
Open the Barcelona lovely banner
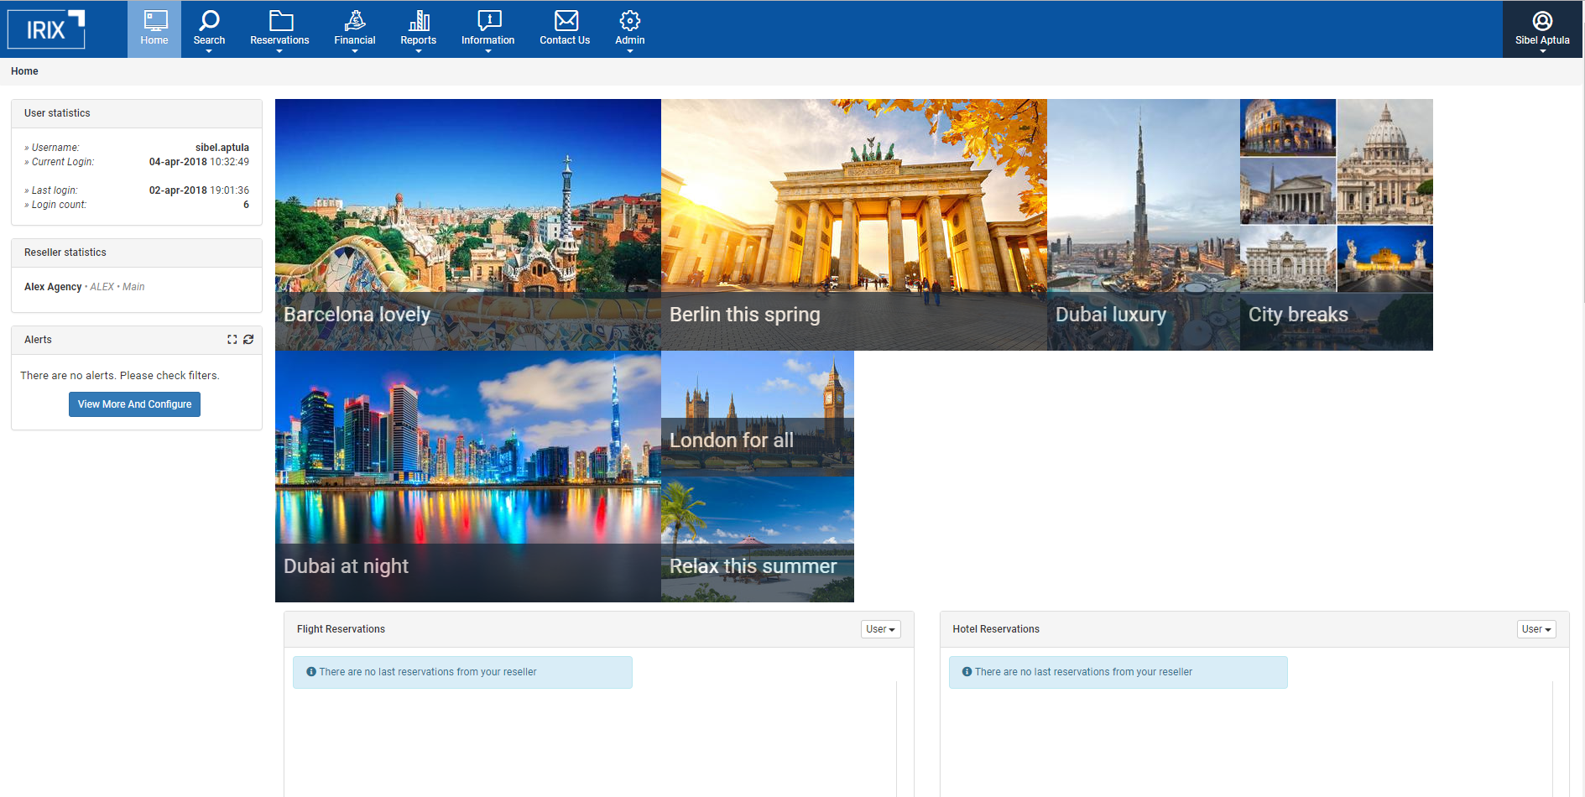467,224
